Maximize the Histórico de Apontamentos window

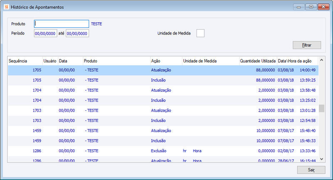pos(311,7)
